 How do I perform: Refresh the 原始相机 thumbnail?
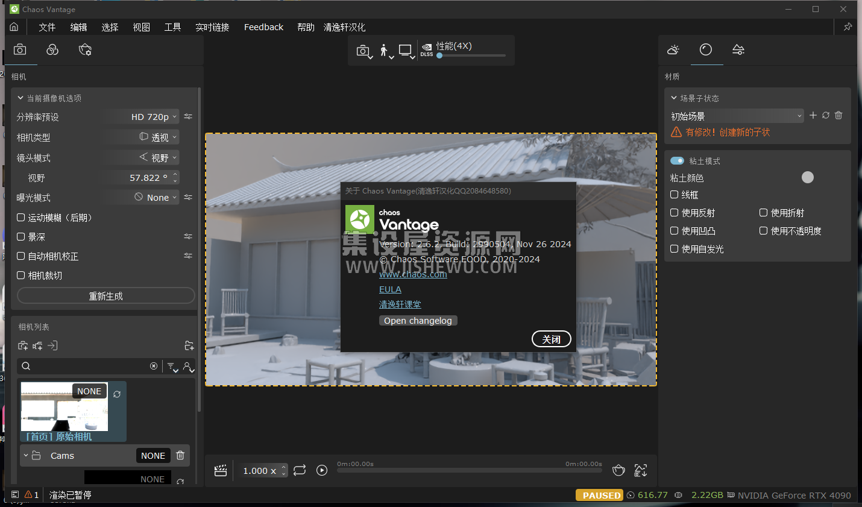[117, 394]
